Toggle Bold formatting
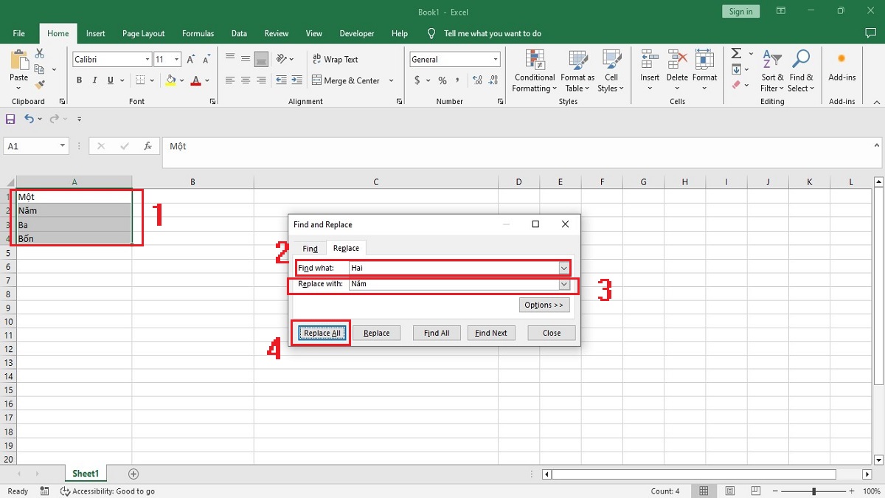 (80, 80)
